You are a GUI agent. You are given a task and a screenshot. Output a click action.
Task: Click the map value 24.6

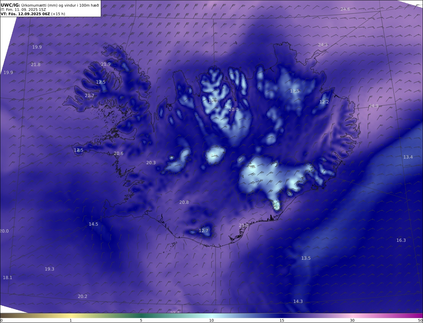[345, 9]
